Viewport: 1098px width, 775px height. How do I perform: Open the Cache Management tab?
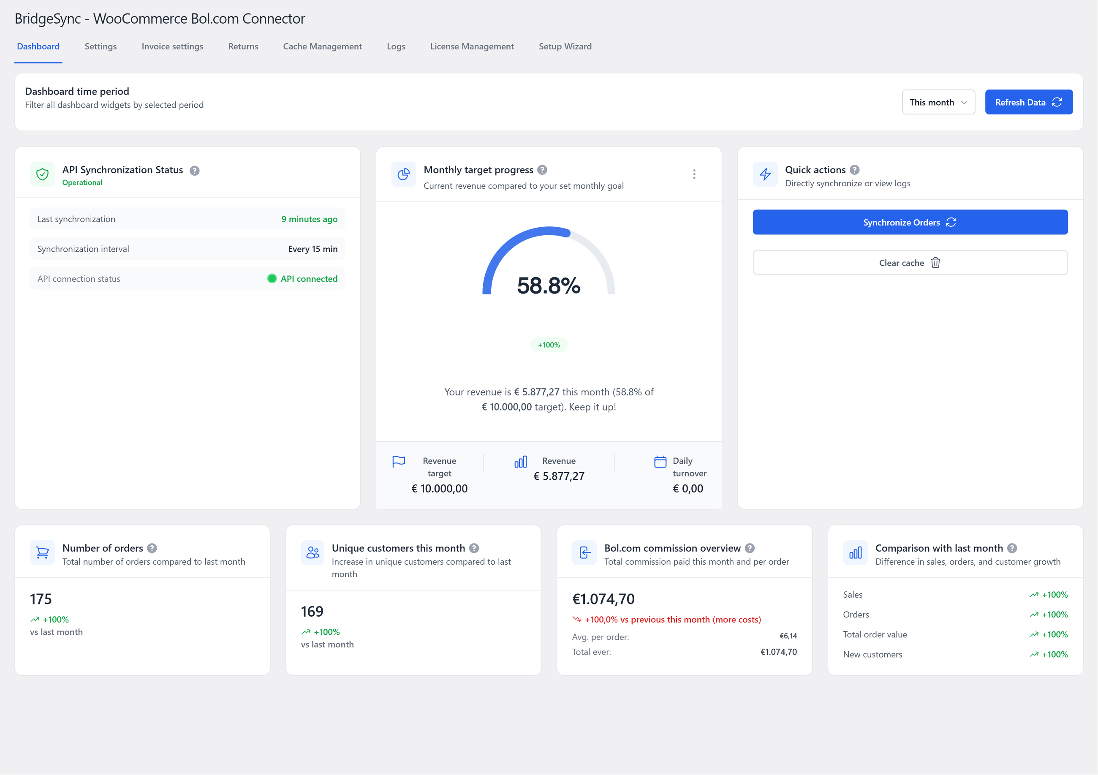point(322,46)
